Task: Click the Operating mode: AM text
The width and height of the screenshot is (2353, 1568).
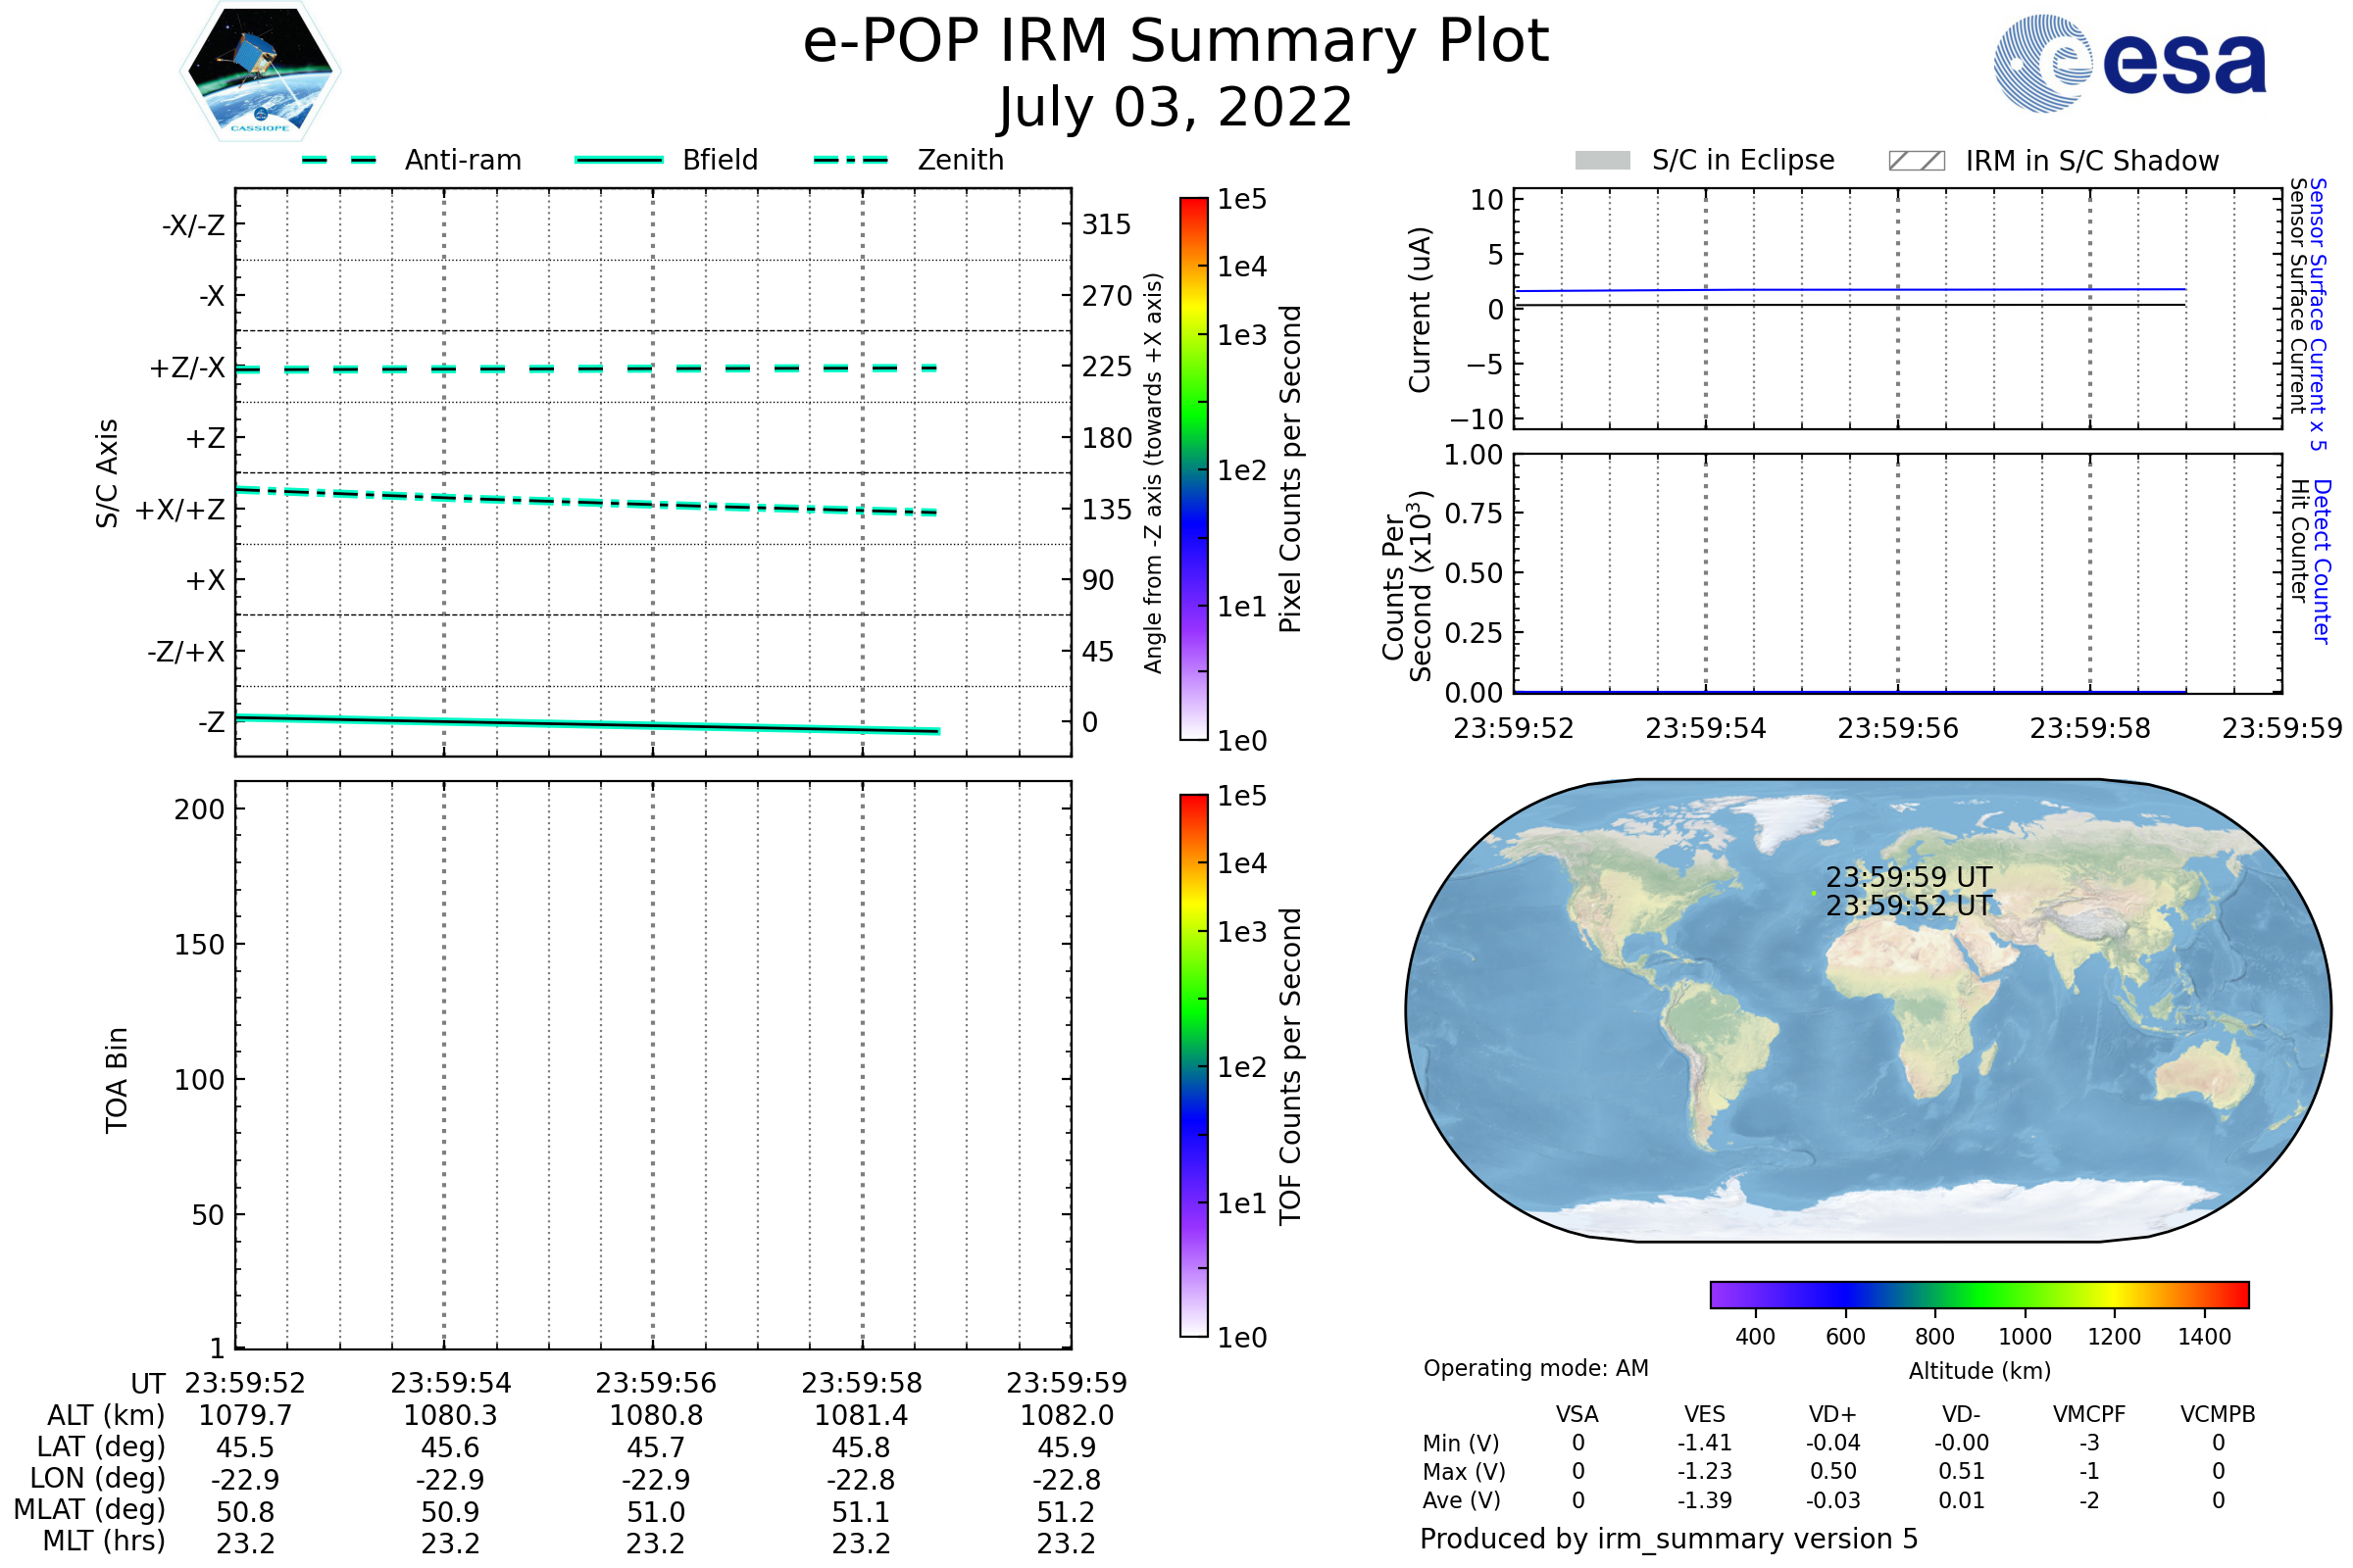Action: (x=1535, y=1368)
